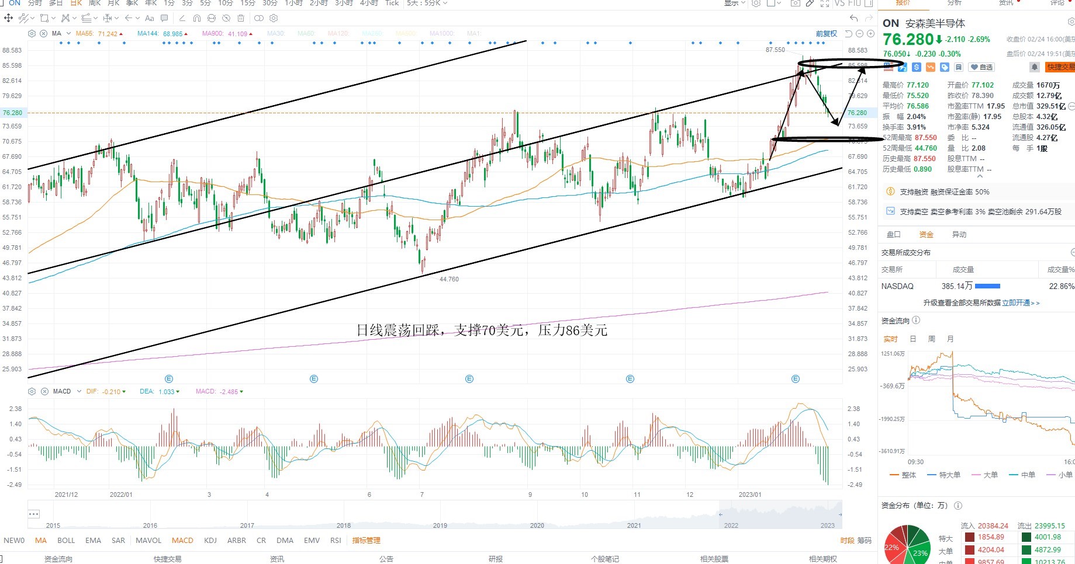Toggle the MA900 moving average line
Image resolution: width=1075 pixels, height=564 pixels.
(227, 33)
